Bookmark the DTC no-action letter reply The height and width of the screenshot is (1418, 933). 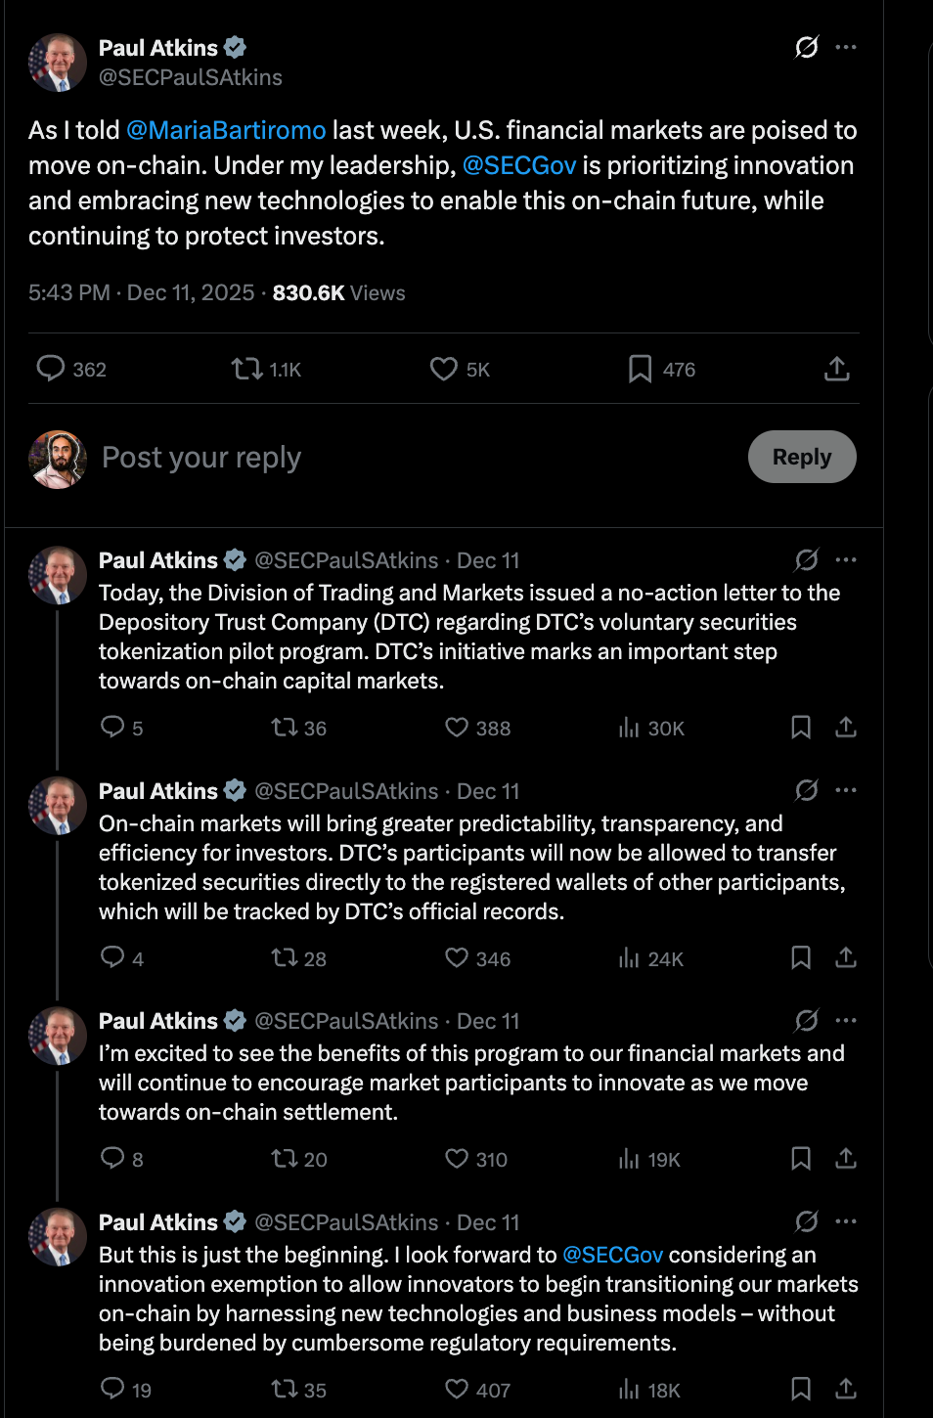(x=801, y=728)
